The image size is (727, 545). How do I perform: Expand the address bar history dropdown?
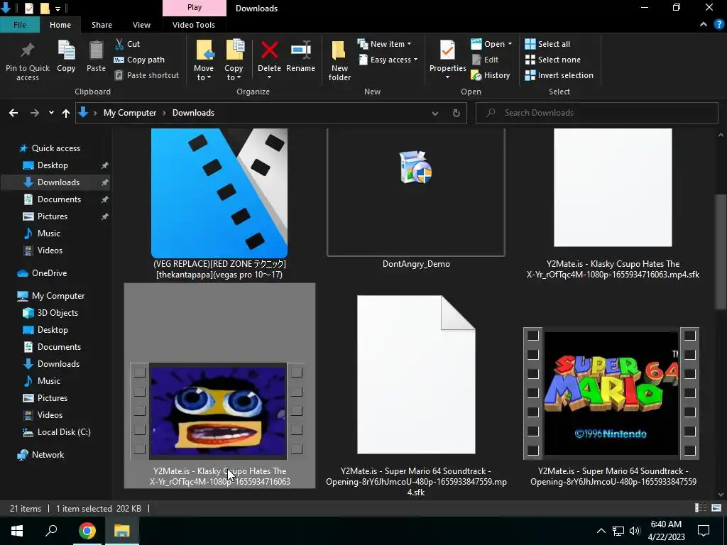tap(435, 113)
